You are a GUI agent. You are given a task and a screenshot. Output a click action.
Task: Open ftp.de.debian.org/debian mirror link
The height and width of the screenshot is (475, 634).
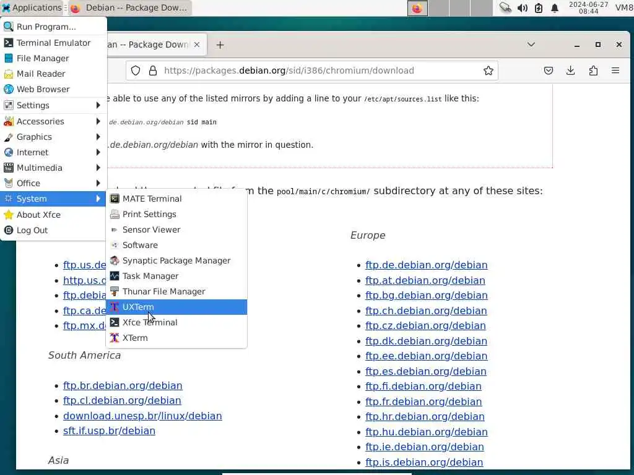click(426, 265)
